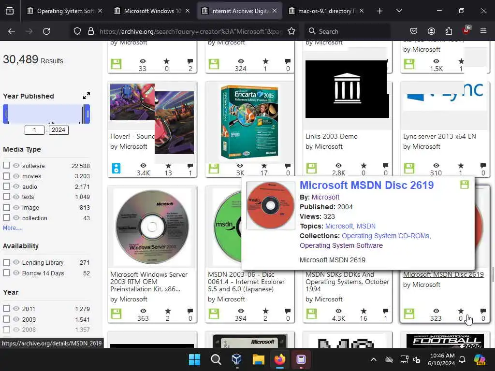Open the taskbar clock and date

441,359
